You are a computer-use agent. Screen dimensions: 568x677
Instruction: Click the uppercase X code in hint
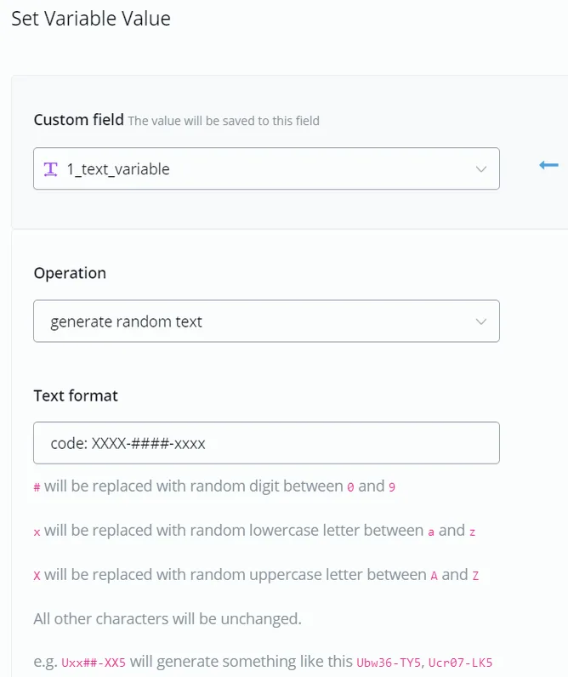37,576
